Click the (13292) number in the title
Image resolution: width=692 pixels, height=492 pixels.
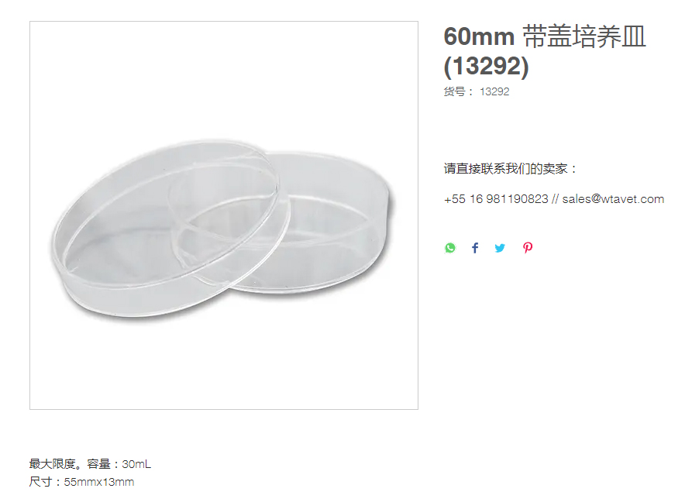(x=486, y=66)
